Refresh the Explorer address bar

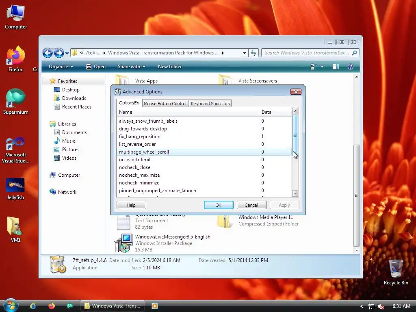click(253, 53)
